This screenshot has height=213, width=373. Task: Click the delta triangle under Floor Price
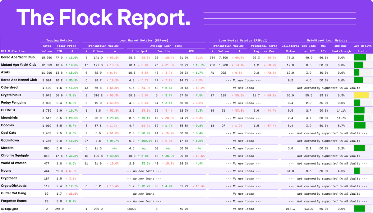(x=72, y=51)
